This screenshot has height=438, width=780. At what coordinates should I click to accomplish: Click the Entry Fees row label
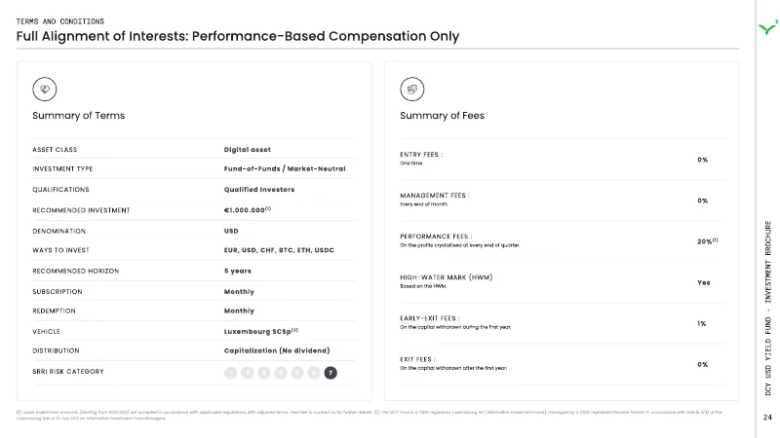click(421, 155)
